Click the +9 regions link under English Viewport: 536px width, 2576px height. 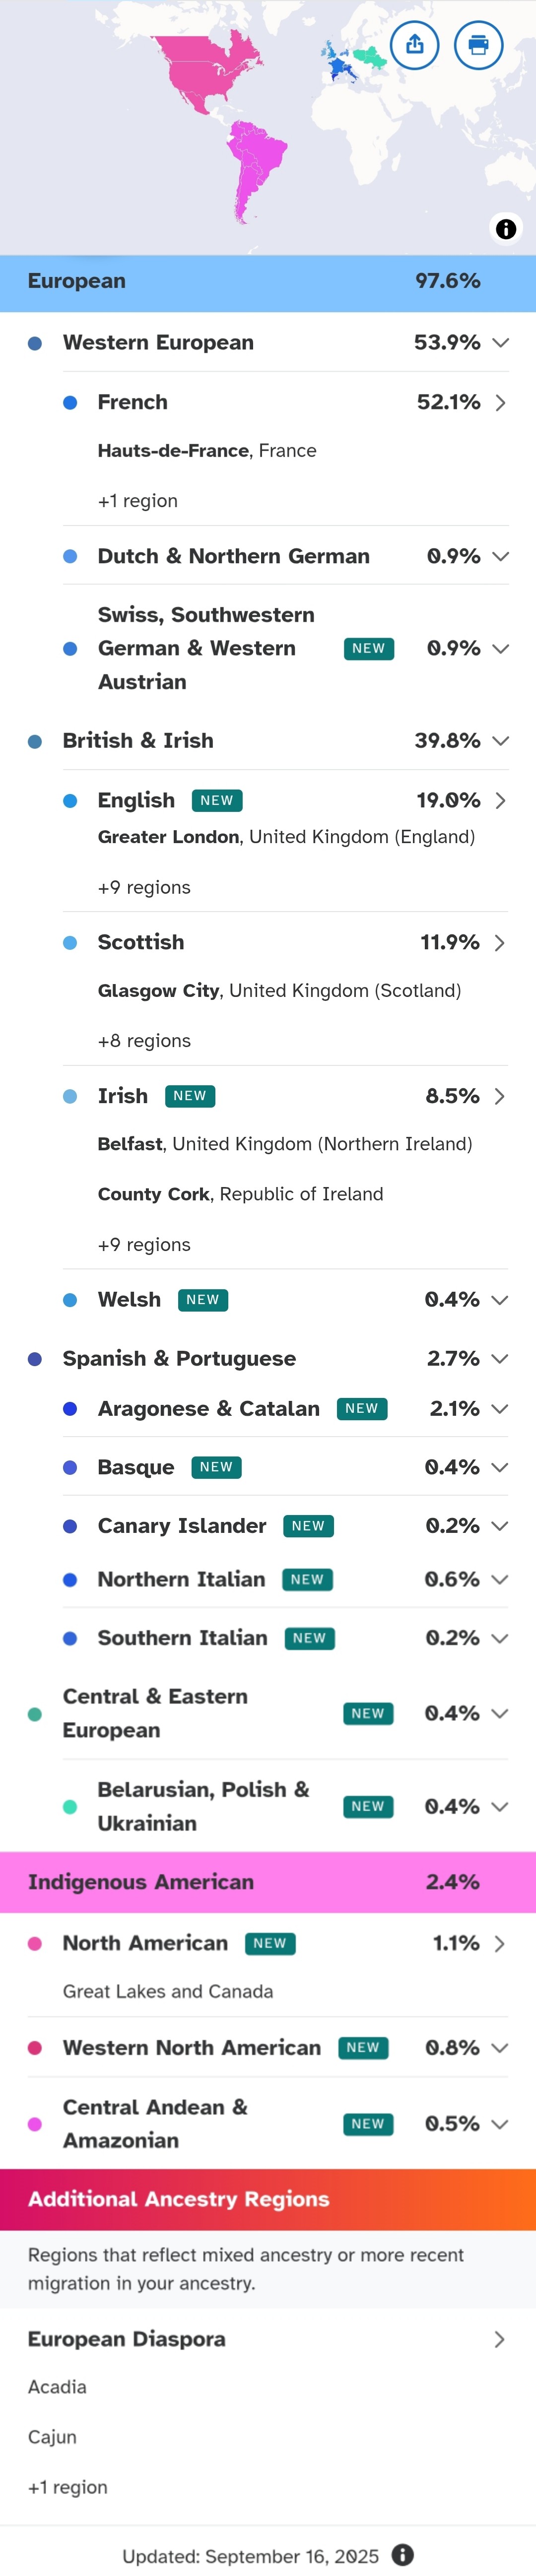coord(144,887)
